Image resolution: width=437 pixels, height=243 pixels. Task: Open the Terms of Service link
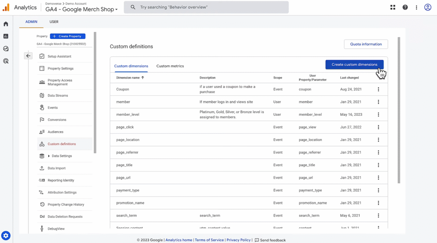pyautogui.click(x=209, y=240)
